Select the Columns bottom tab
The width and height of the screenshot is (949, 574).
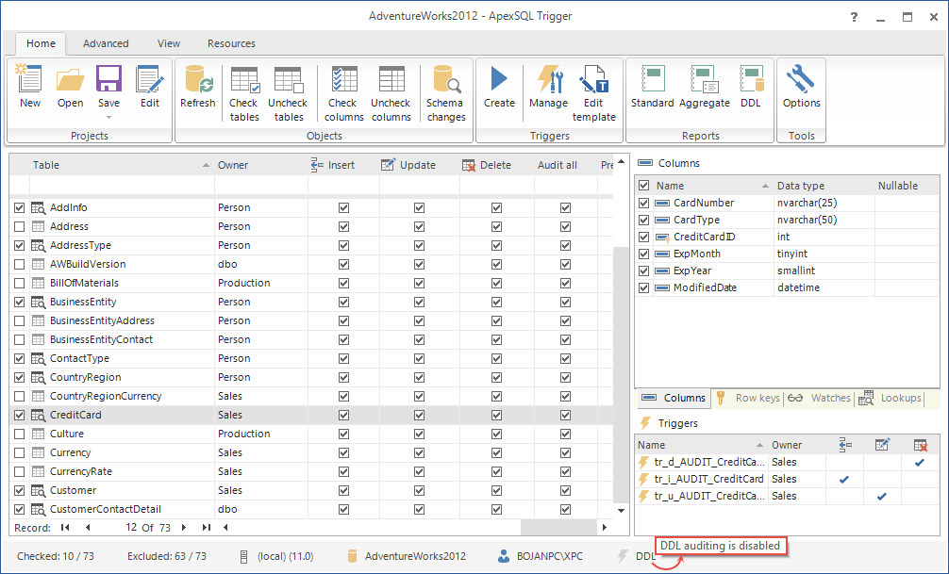pyautogui.click(x=674, y=398)
